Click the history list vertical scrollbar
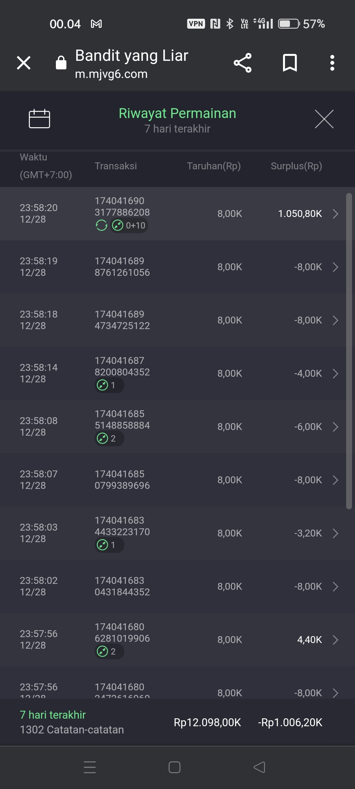This screenshot has width=355, height=789. [x=349, y=351]
